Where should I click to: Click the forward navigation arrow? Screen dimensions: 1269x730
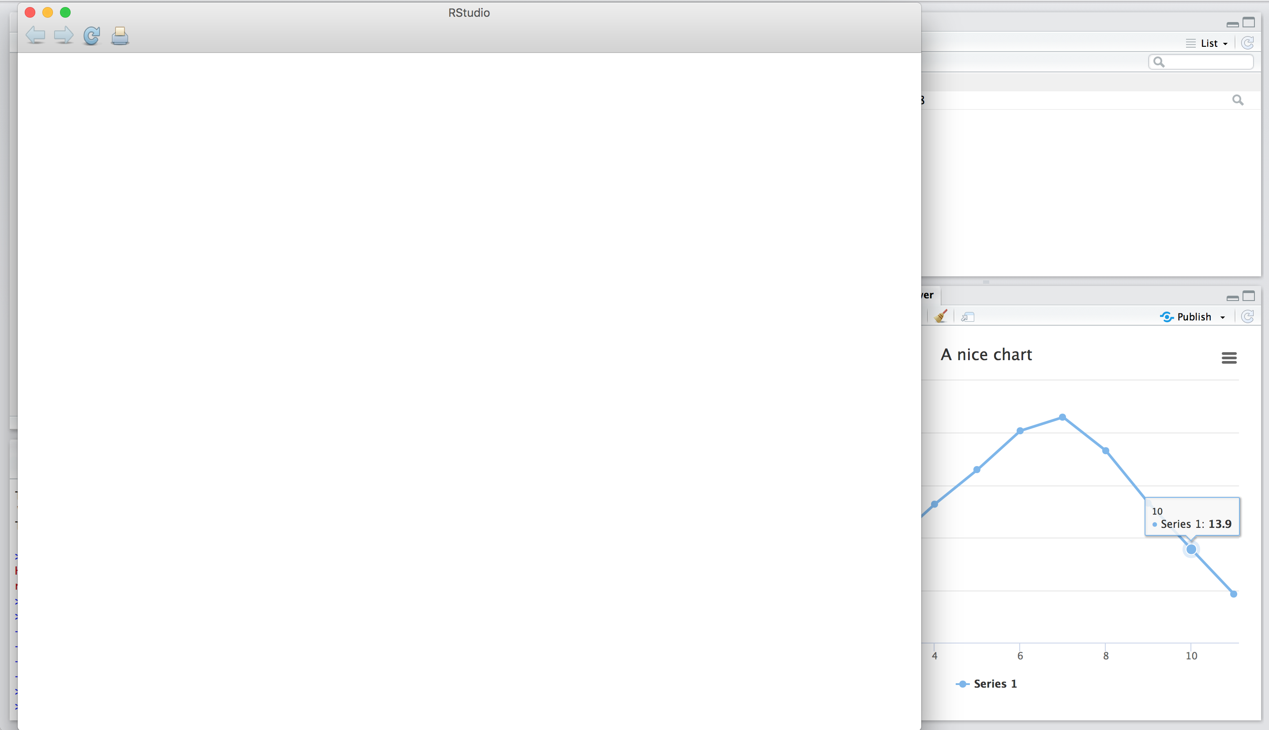(x=64, y=35)
